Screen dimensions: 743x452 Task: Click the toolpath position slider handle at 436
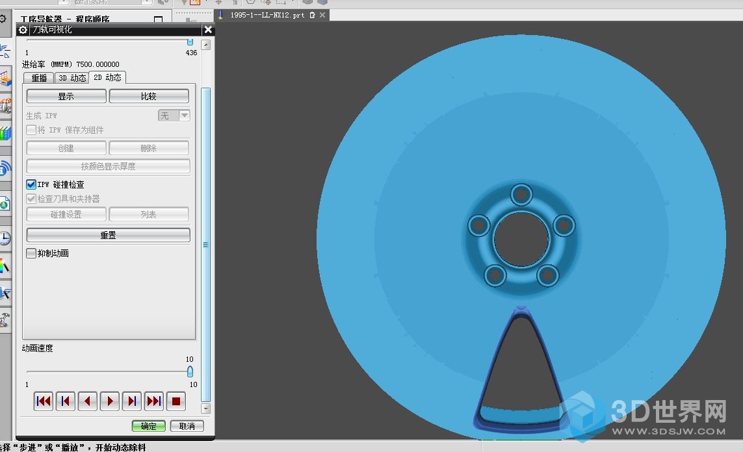coord(190,42)
